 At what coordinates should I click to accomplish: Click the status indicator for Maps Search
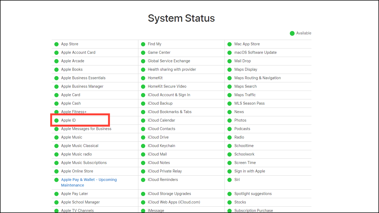point(230,87)
